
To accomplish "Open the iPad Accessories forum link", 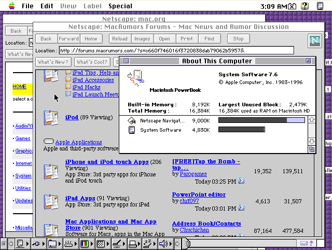I will pyautogui.click(x=93, y=80).
